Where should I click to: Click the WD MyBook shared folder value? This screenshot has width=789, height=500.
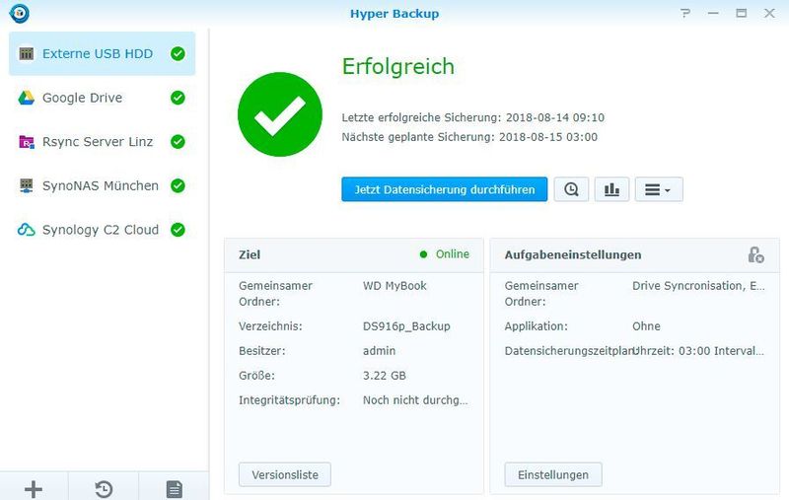point(394,286)
